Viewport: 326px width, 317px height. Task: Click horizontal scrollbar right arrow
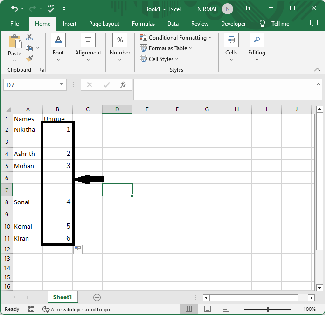pos(311,298)
